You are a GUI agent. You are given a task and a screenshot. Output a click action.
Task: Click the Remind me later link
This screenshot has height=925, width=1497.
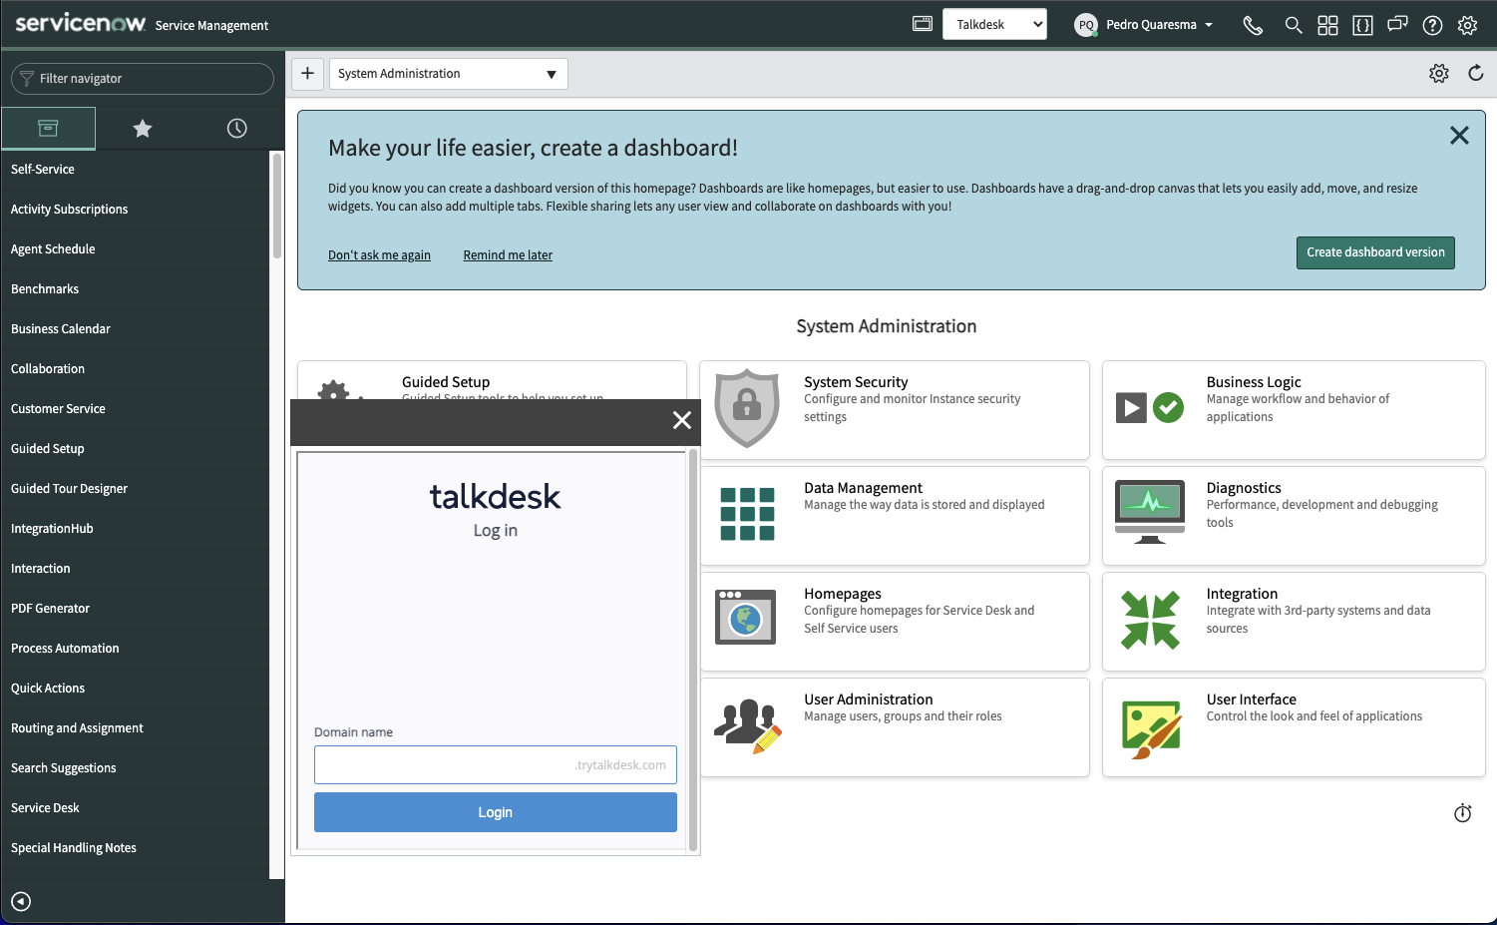coord(508,255)
